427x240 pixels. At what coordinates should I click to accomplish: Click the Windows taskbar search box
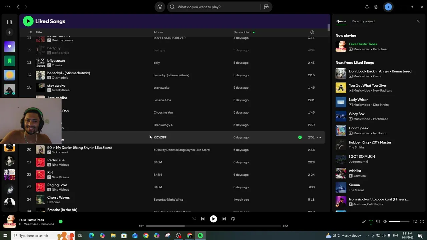(43, 236)
